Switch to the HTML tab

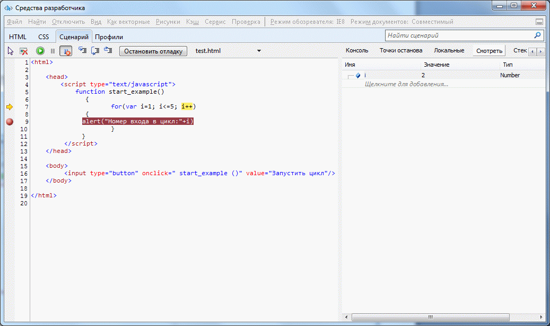coord(18,37)
